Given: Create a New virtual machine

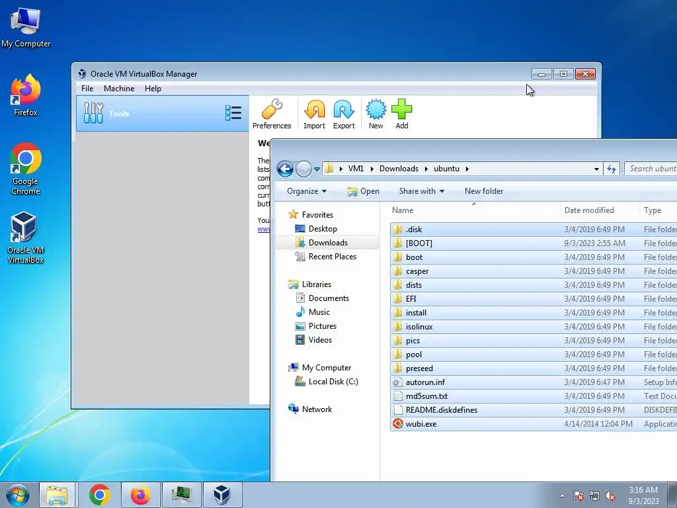Looking at the screenshot, I should coord(376,114).
